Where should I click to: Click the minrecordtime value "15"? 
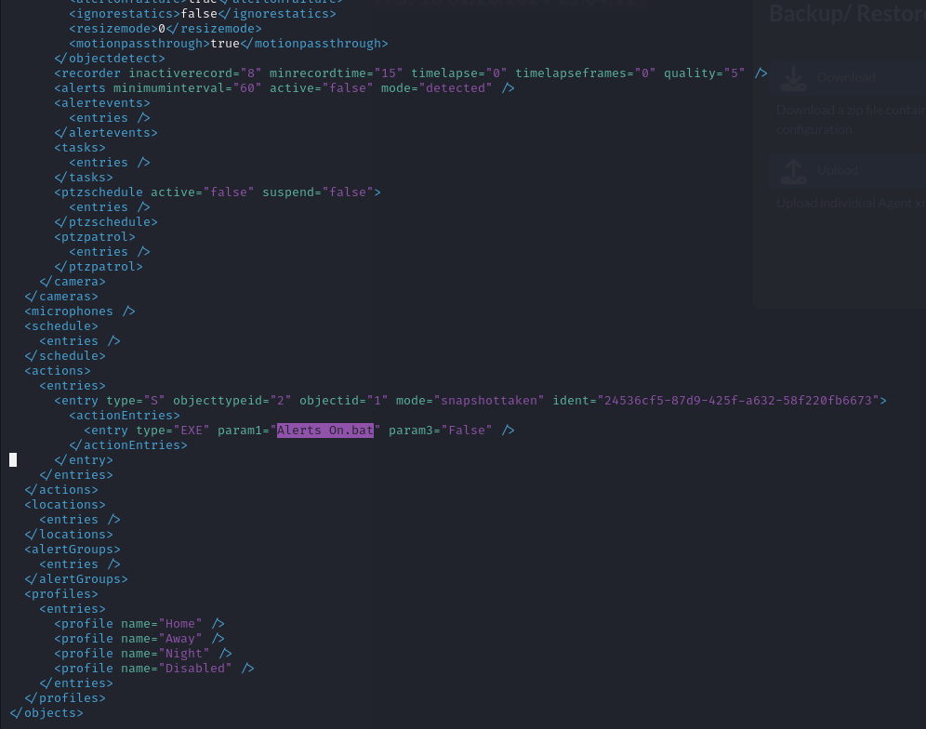pos(389,73)
